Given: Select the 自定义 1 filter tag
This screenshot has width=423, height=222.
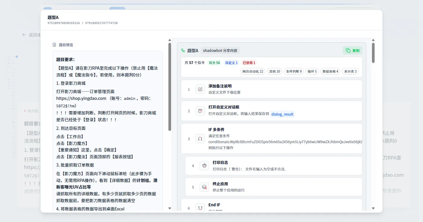Looking at the screenshot, I should 231,63.
